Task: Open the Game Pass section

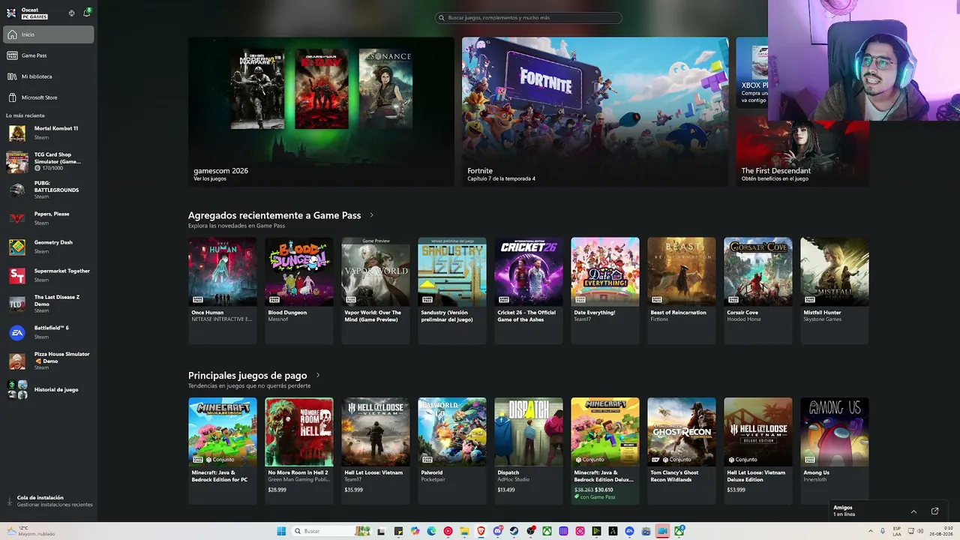Action: pos(49,55)
